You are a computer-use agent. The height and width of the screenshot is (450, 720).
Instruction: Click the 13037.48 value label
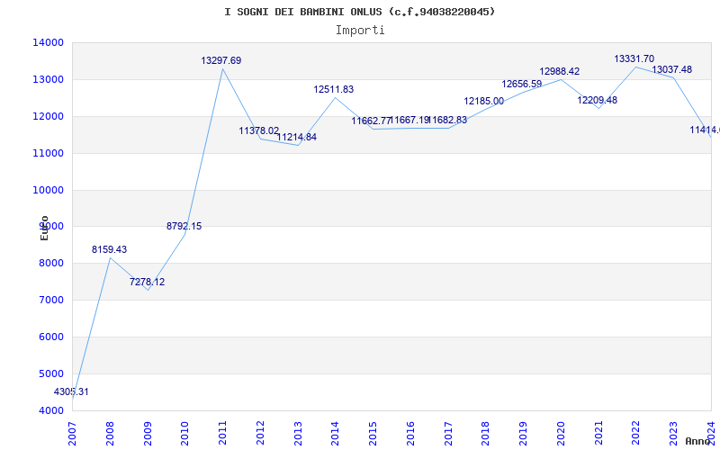coord(671,69)
